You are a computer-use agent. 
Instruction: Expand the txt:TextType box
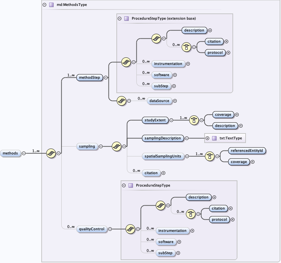(207, 138)
